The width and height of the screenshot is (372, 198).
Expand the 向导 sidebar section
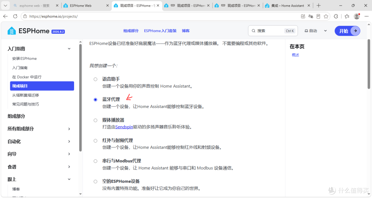(69, 154)
